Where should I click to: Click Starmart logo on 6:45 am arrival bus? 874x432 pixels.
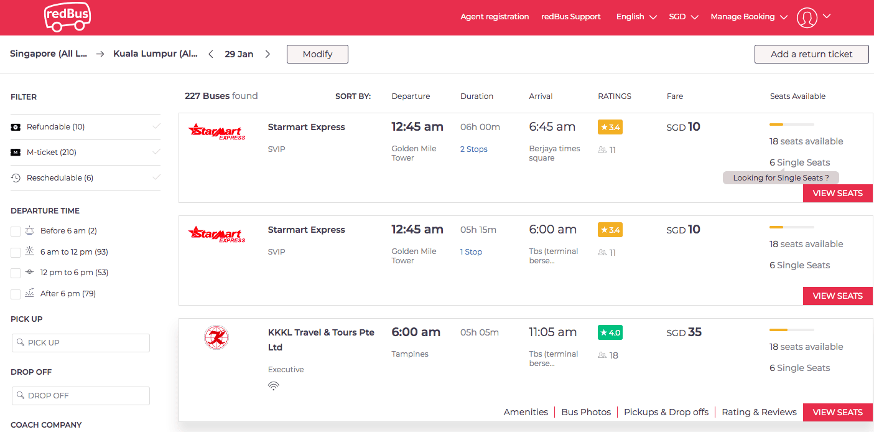217,131
